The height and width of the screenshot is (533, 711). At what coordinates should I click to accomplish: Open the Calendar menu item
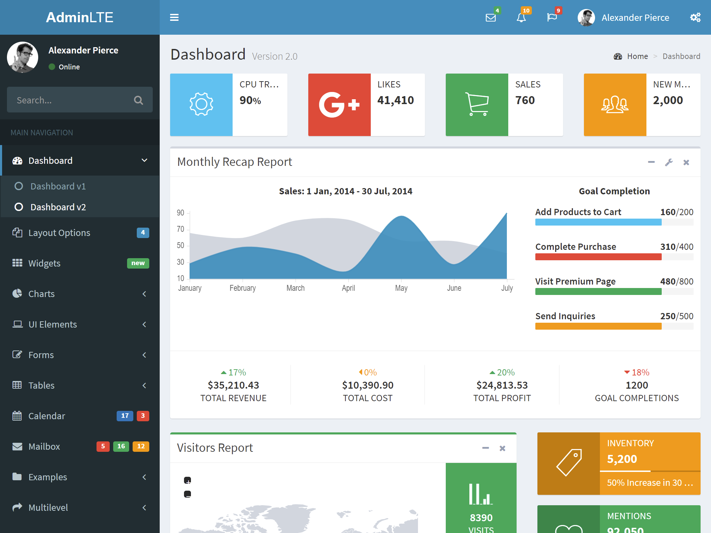[80, 416]
